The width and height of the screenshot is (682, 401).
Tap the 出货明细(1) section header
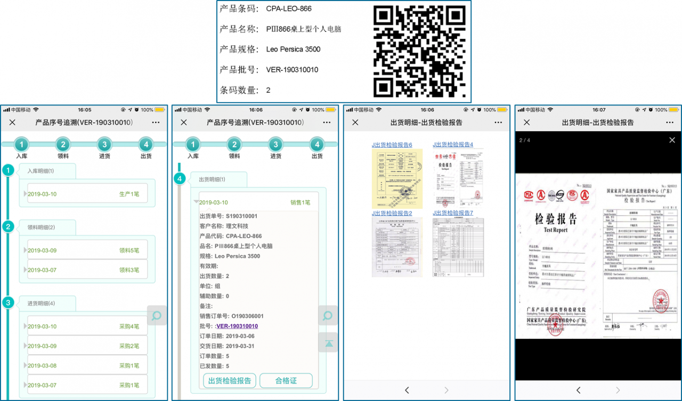coord(219,179)
